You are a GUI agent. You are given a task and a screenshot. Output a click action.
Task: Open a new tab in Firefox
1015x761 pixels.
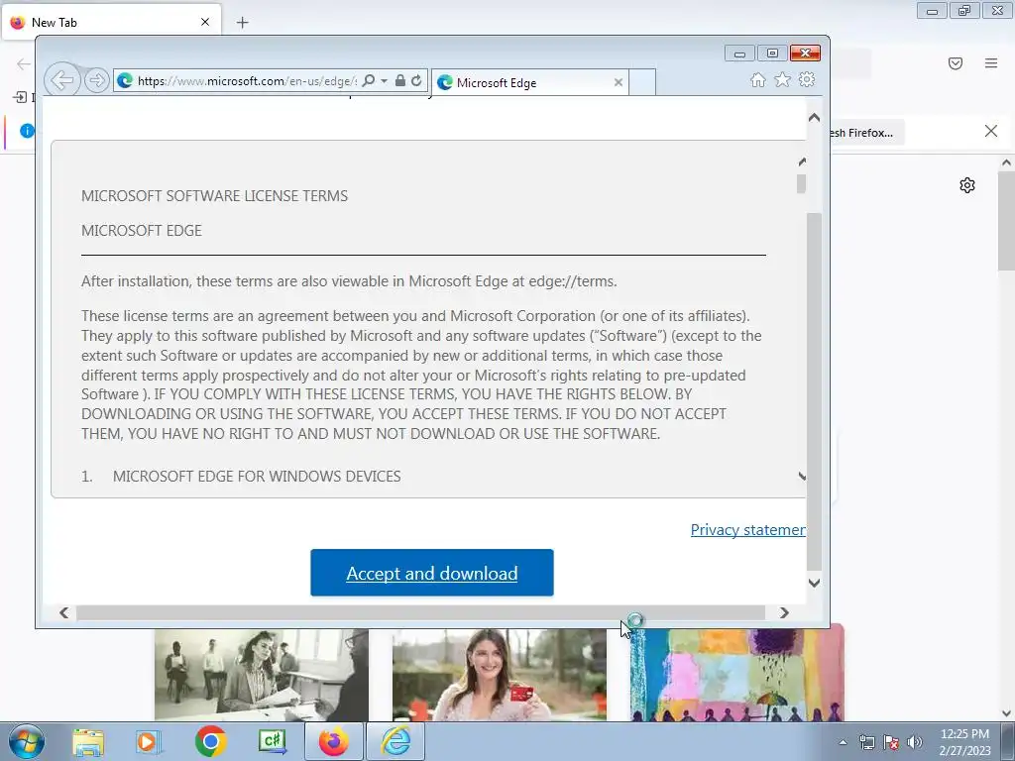(242, 23)
